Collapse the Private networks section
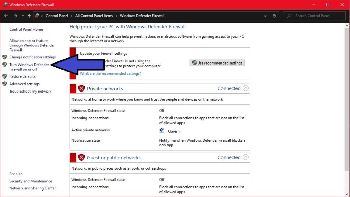Viewport: 350px width, 197px height. [x=245, y=88]
